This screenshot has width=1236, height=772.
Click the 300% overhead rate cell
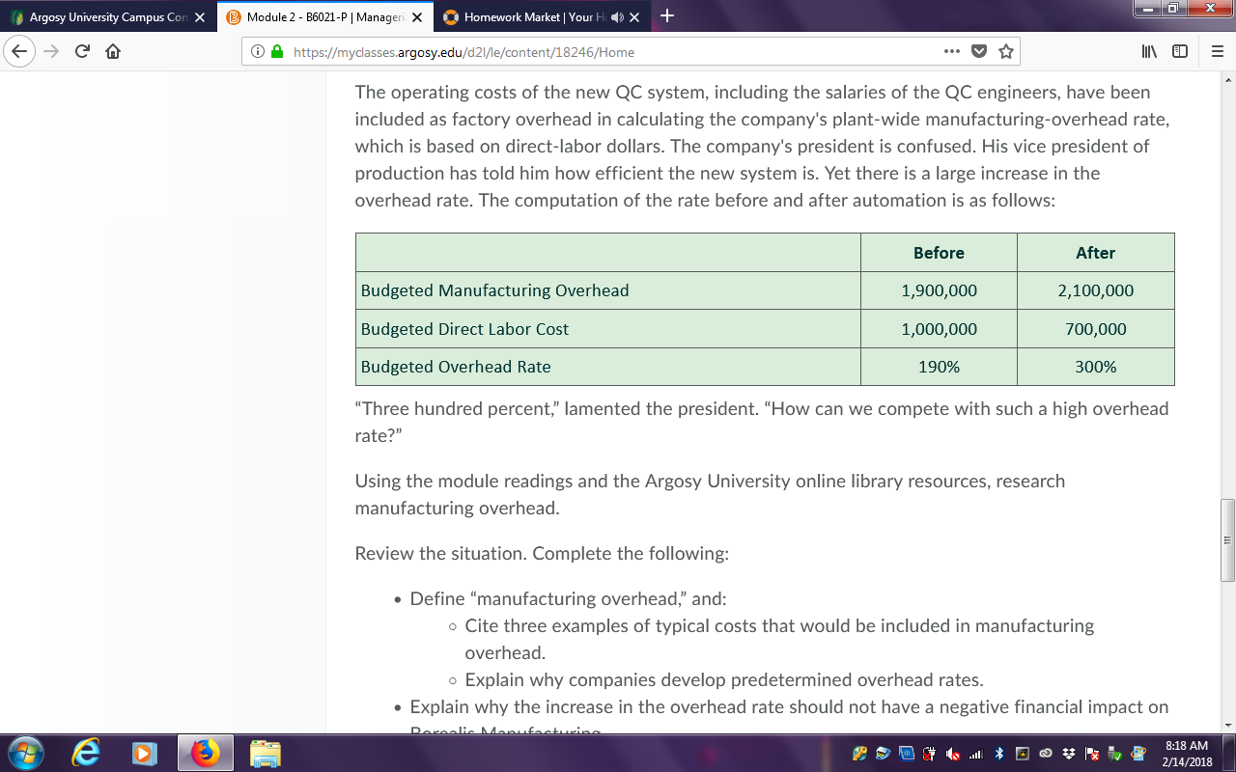[x=1096, y=367]
